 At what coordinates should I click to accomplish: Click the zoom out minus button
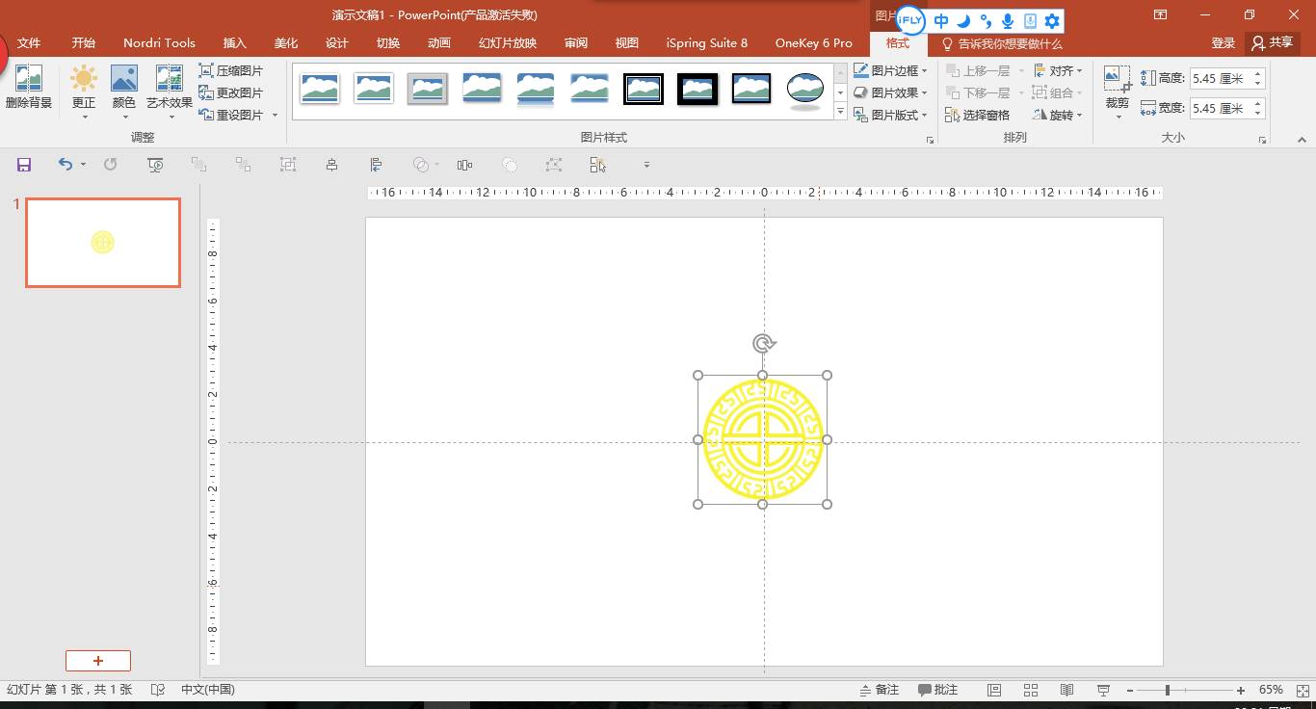[x=1129, y=690]
